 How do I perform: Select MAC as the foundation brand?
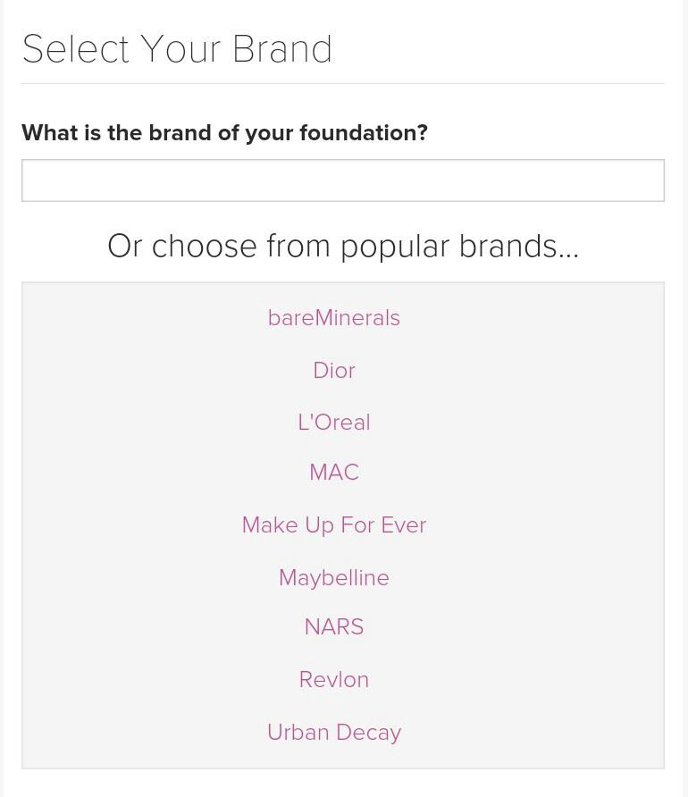(x=334, y=473)
